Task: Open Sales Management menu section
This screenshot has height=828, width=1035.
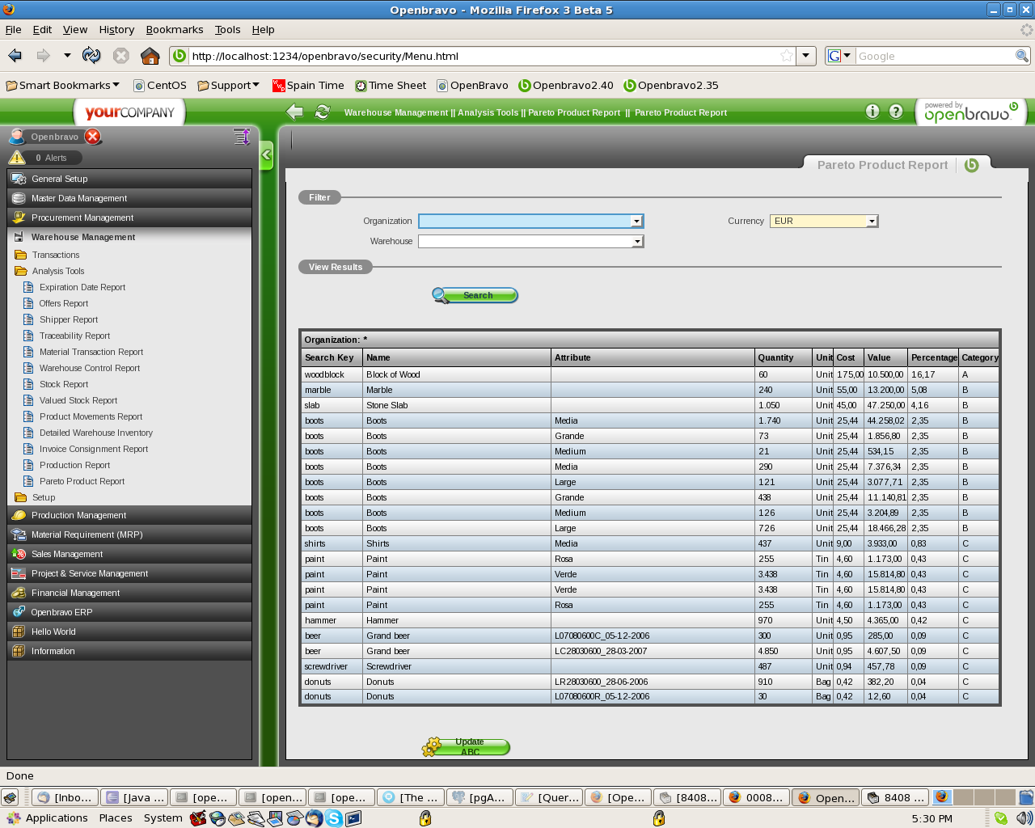Action: [x=67, y=554]
